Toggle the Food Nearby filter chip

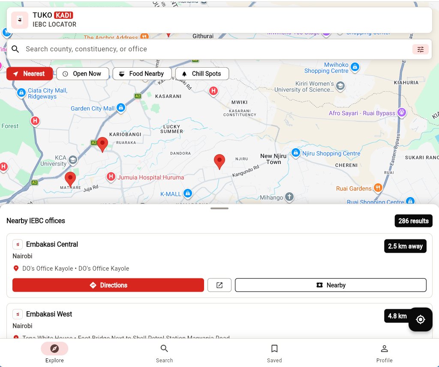pos(142,74)
